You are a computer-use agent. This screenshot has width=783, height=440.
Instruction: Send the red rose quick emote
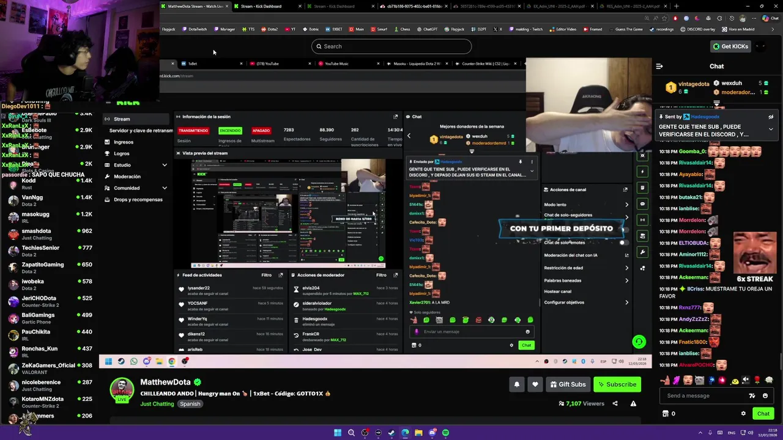(757, 380)
